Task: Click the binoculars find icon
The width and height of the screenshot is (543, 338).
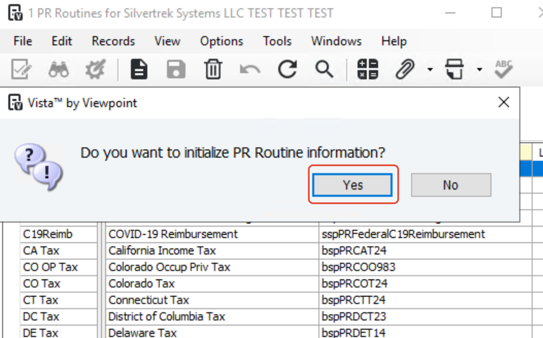Action: (58, 69)
